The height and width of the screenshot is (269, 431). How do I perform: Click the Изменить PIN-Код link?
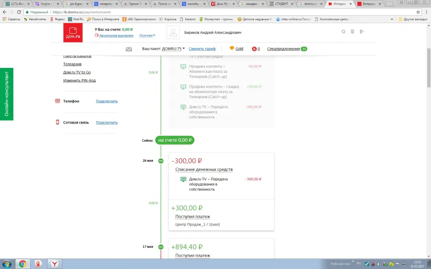click(79, 80)
